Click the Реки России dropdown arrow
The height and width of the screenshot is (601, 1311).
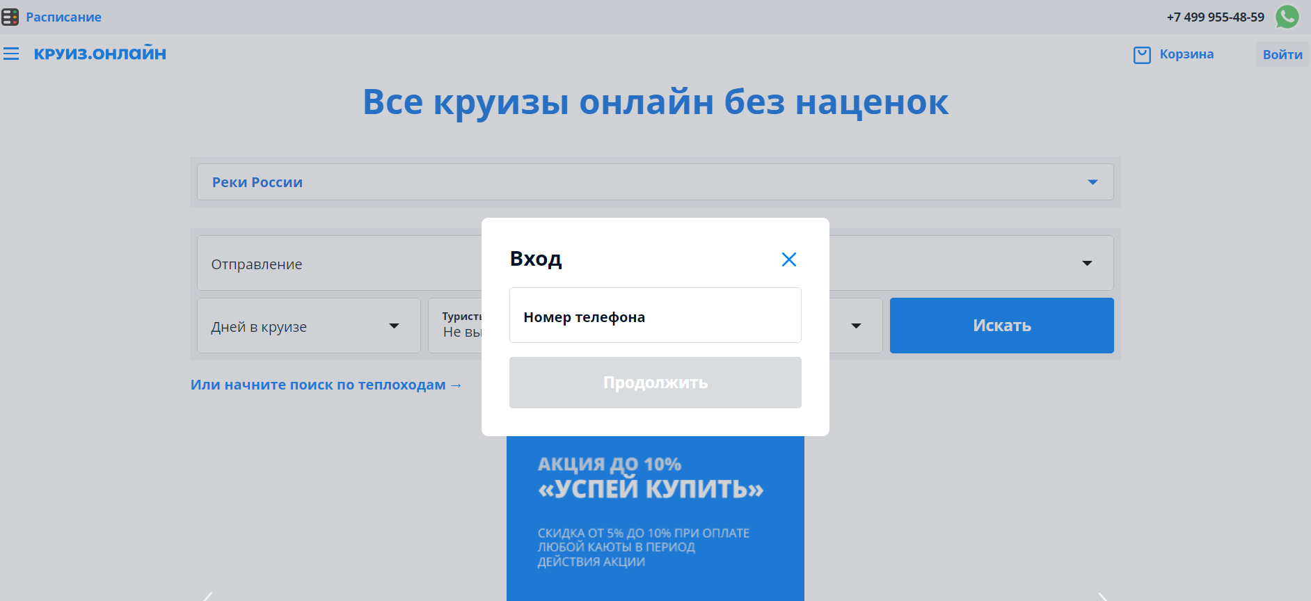click(1092, 182)
